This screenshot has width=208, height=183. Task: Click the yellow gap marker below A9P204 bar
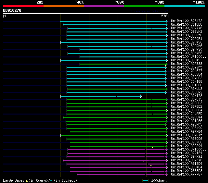152,147
